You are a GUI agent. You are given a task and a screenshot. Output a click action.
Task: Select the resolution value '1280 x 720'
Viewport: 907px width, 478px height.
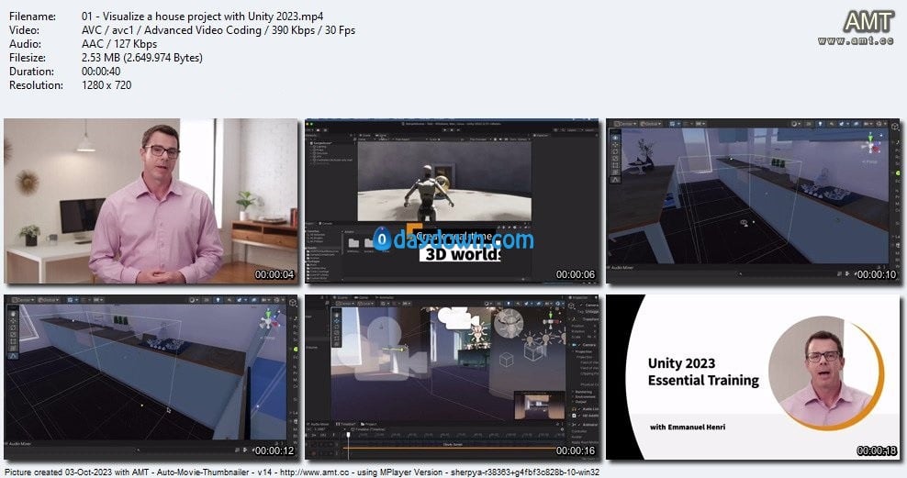pos(106,85)
